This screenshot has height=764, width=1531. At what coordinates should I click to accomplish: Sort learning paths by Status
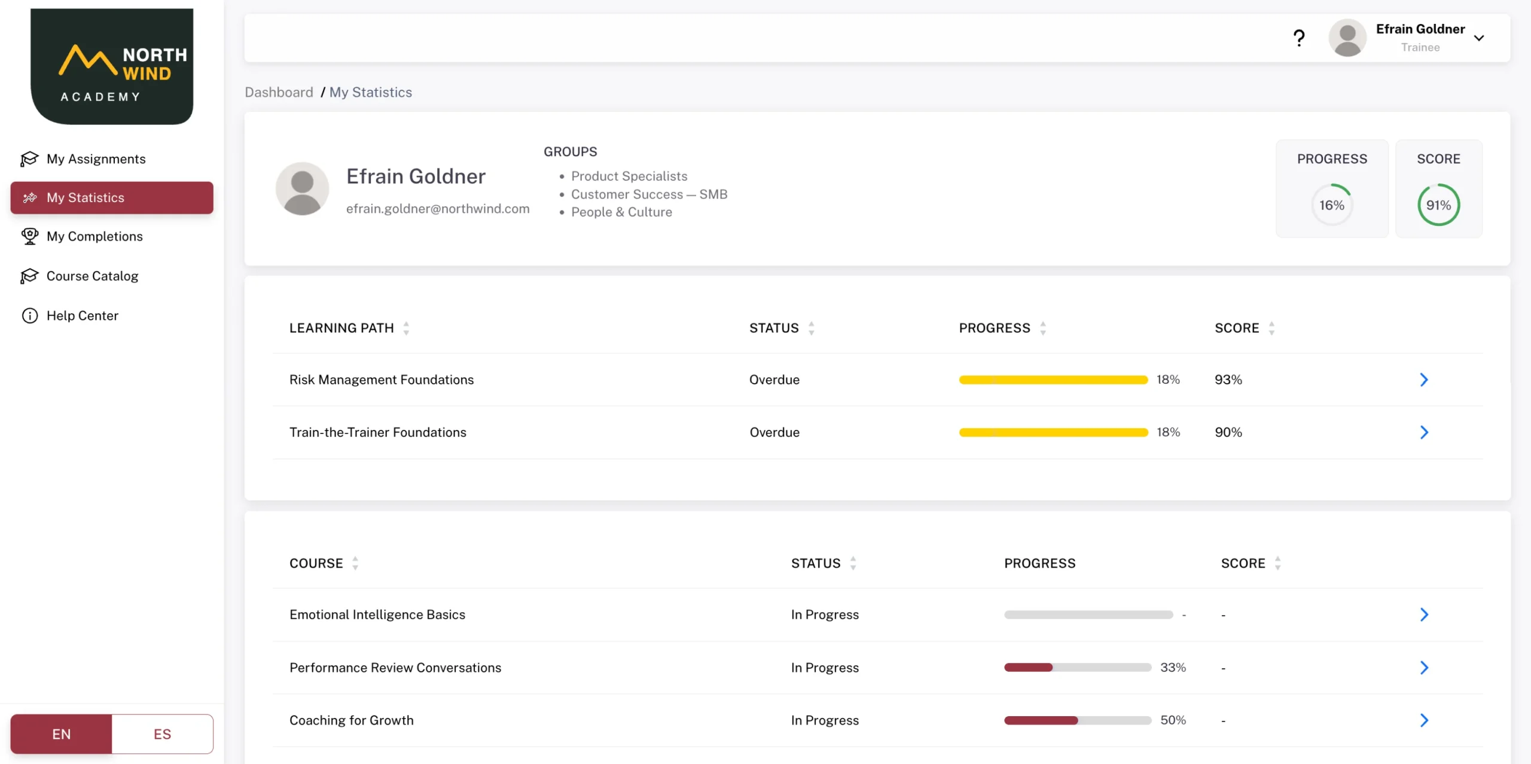(x=812, y=328)
